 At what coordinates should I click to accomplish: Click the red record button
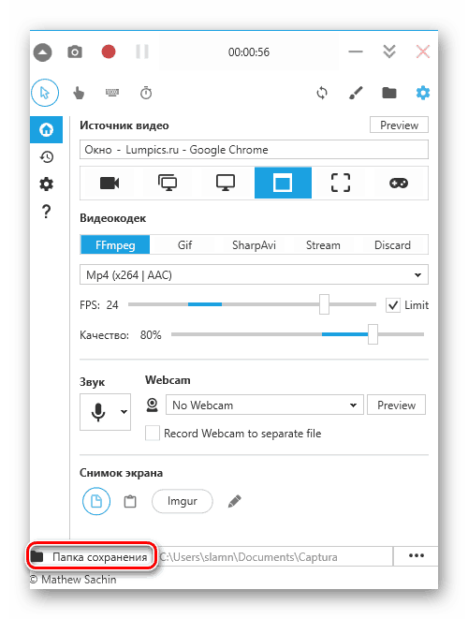[x=109, y=52]
